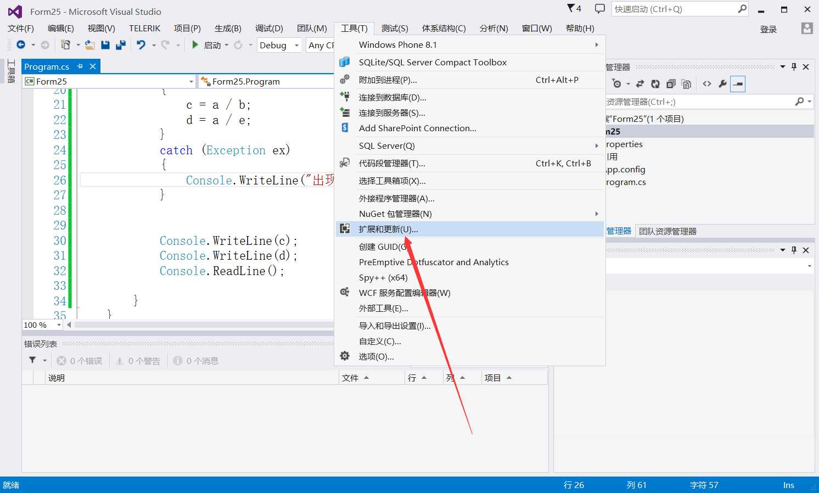This screenshot has height=493, width=819.
Task: Save the file with the single floppy-disk icon
Action: click(x=105, y=45)
